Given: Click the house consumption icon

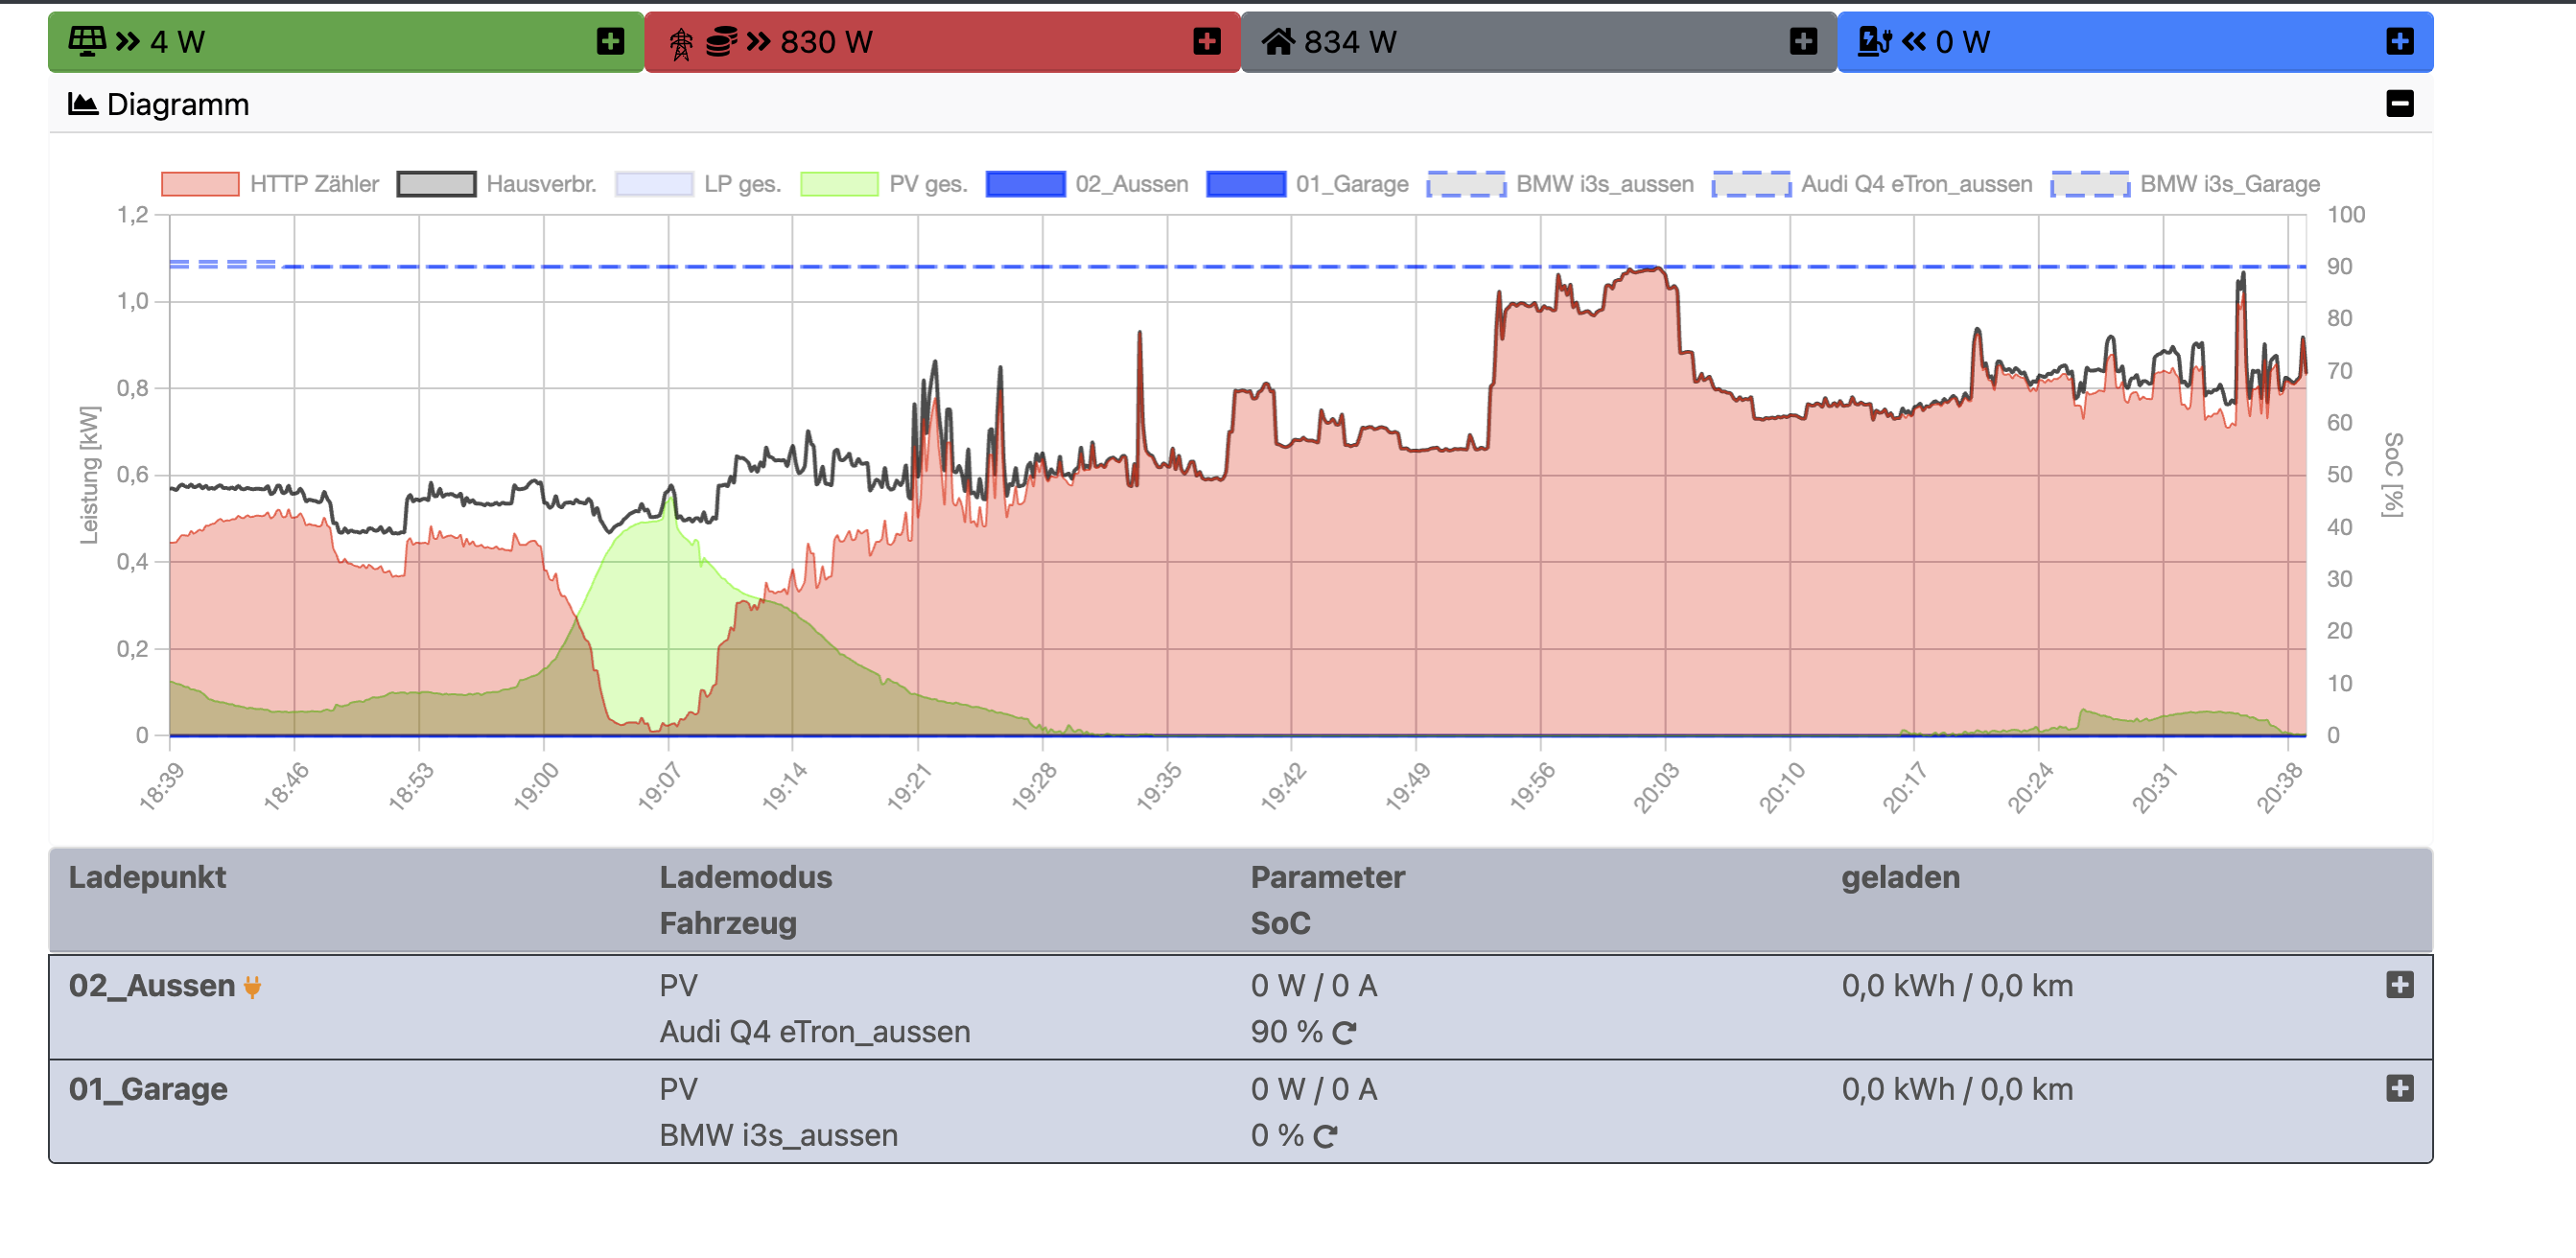Looking at the screenshot, I should (x=1277, y=41).
